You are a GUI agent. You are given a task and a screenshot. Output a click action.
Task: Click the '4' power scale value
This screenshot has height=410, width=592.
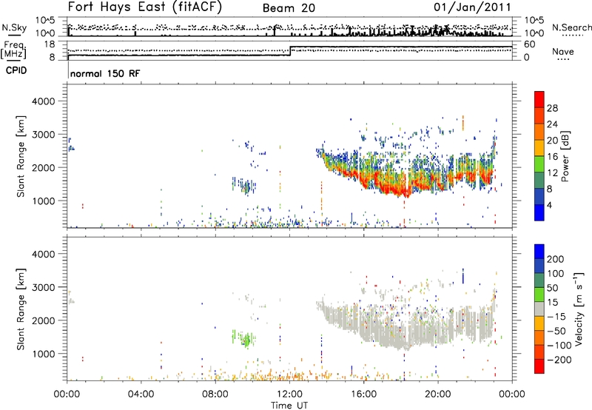point(549,205)
